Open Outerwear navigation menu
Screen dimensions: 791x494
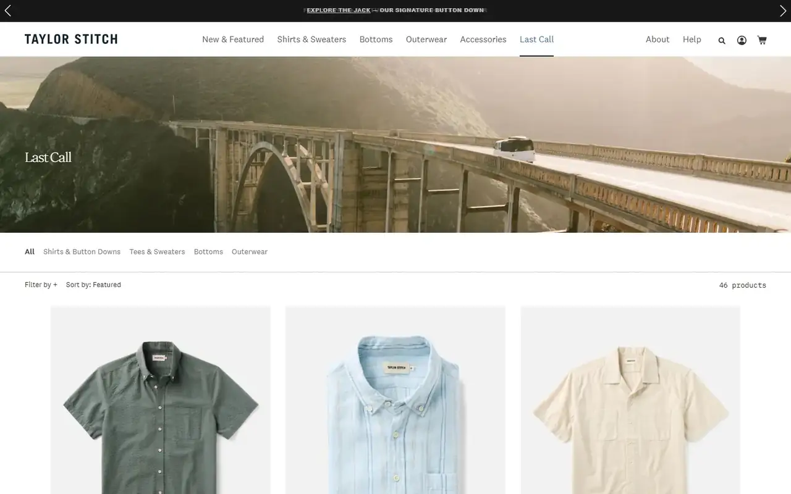426,40
